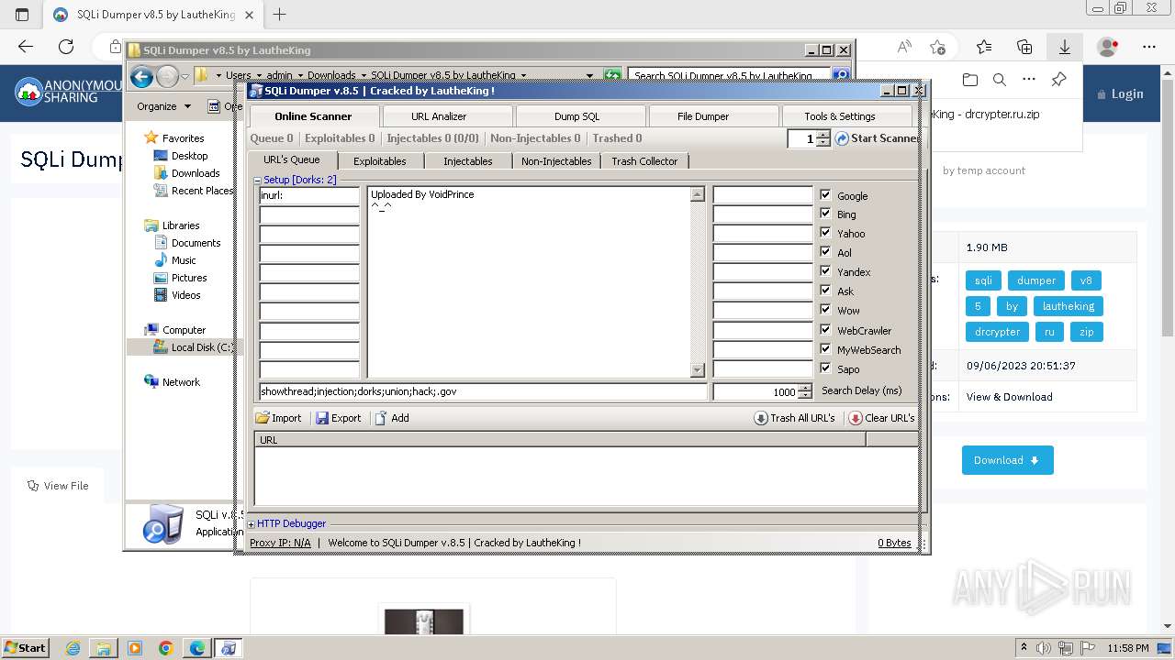The height and width of the screenshot is (660, 1175).
Task: Click the Import folder icon button
Action: (x=263, y=418)
